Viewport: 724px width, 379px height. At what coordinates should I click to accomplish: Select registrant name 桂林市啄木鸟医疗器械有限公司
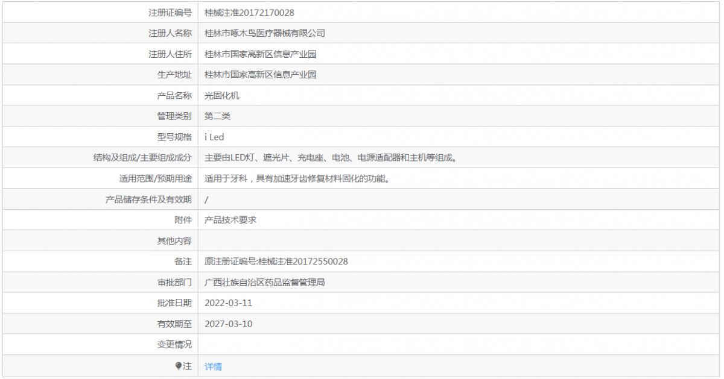265,33
